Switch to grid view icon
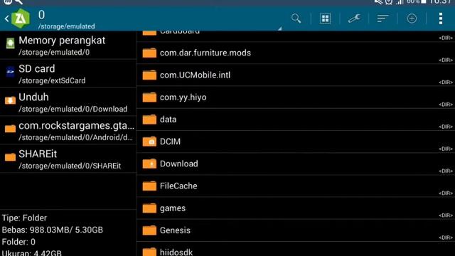455x256 pixels. coord(325,18)
